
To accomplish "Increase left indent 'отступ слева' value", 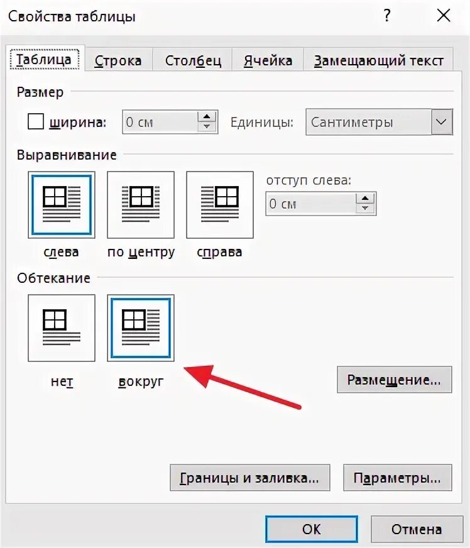I will (x=365, y=199).
